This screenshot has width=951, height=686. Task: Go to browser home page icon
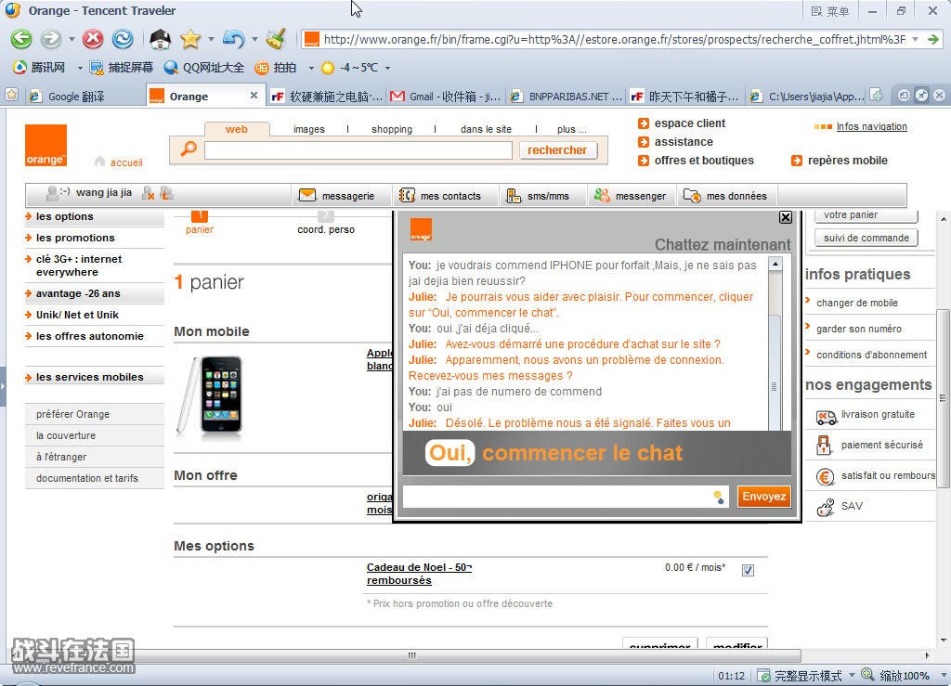pos(160,39)
